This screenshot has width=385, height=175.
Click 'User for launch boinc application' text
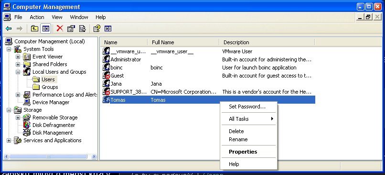[259, 68]
